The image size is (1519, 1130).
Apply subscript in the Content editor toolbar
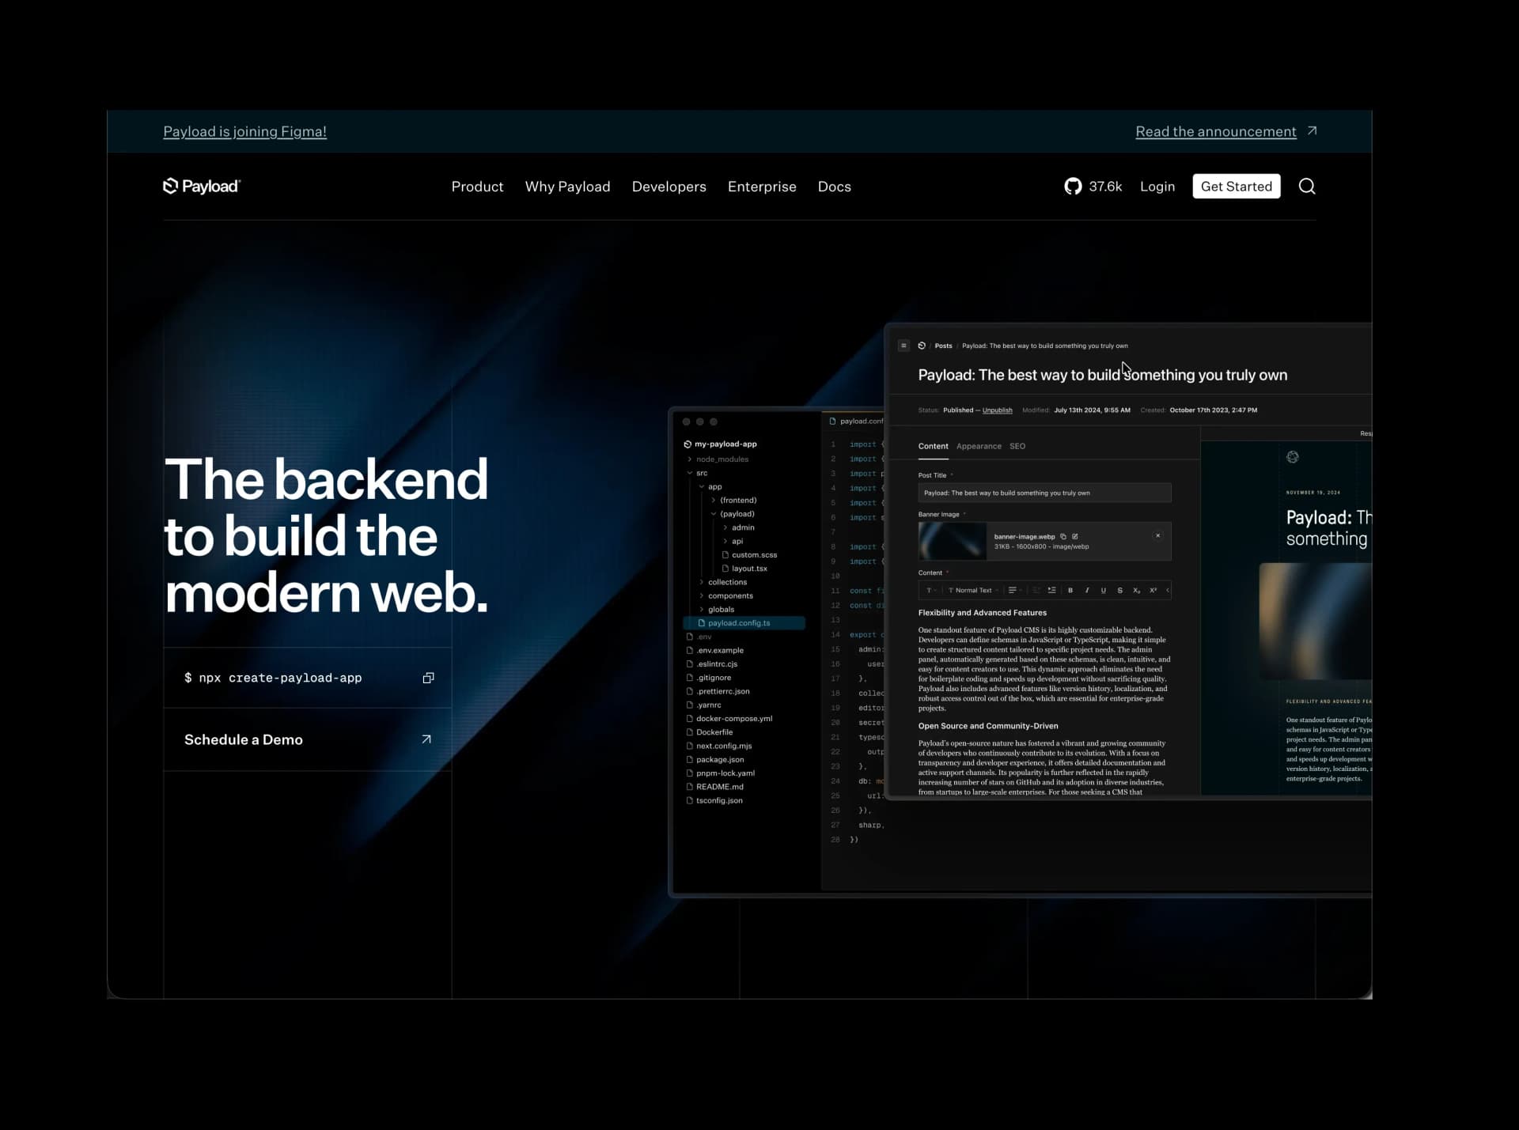click(x=1136, y=590)
